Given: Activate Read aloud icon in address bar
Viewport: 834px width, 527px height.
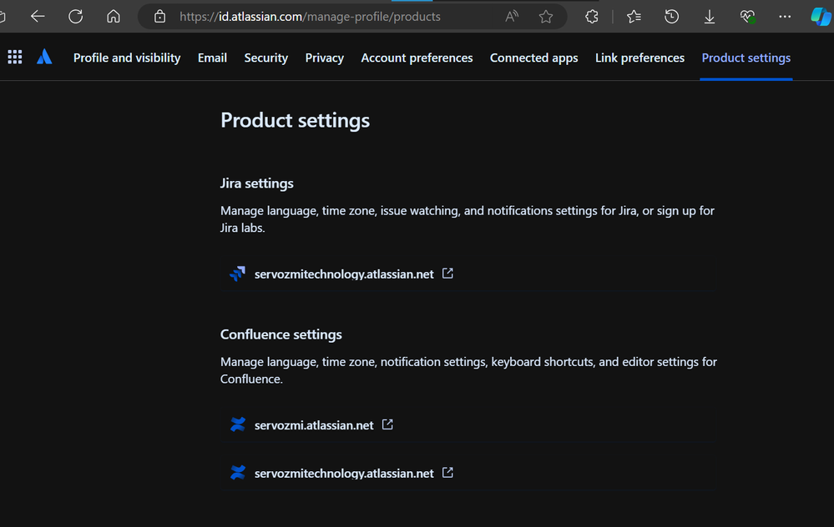Looking at the screenshot, I should pyautogui.click(x=512, y=17).
